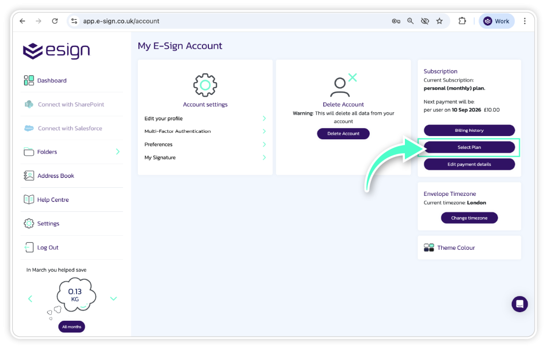The width and height of the screenshot is (547, 349).
Task: Click the Change timezone button
Action: pos(469,218)
